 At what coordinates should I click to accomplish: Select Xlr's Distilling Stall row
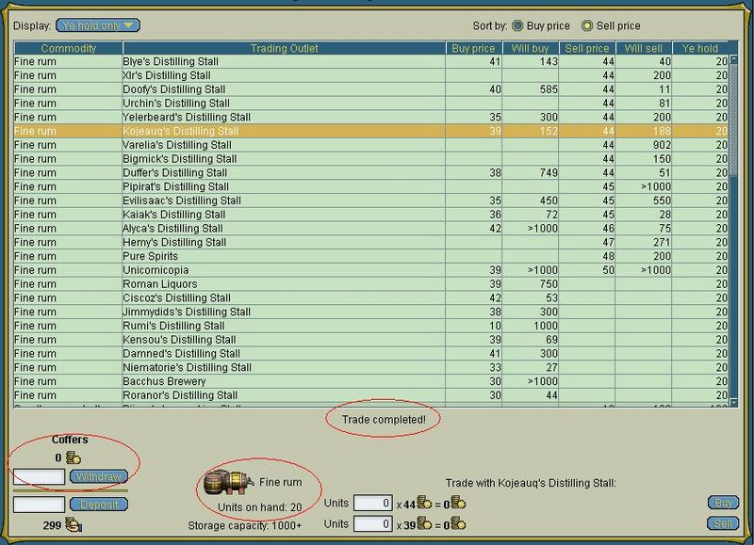coord(371,75)
